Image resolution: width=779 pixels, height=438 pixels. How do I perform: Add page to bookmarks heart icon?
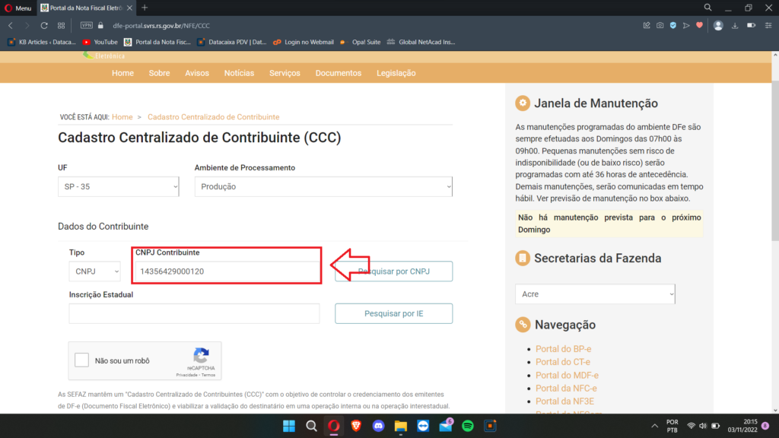coord(700,25)
